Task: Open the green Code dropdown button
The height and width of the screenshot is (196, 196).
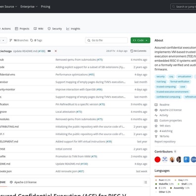Action: (x=141, y=40)
